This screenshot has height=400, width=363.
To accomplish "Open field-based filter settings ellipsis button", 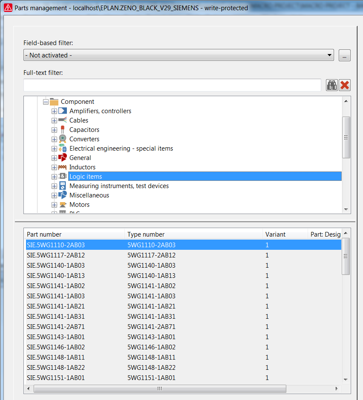I will (x=345, y=55).
